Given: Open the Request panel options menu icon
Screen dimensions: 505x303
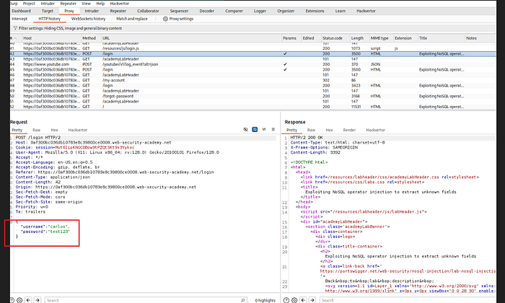Looking at the screenshot, I should 273,129.
